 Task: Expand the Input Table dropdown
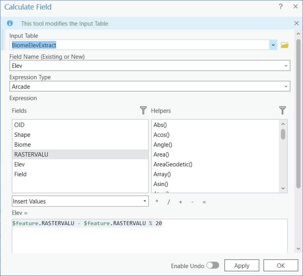pos(273,45)
